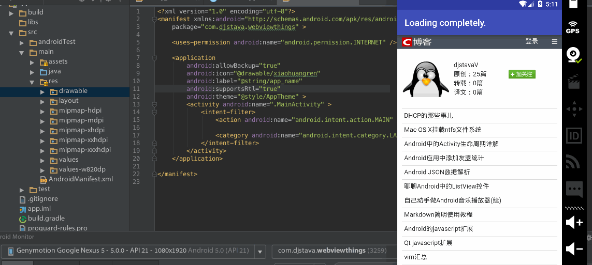The width and height of the screenshot is (592, 265).
Task: Open the hamburger menu on the blog page
Action: [x=554, y=41]
